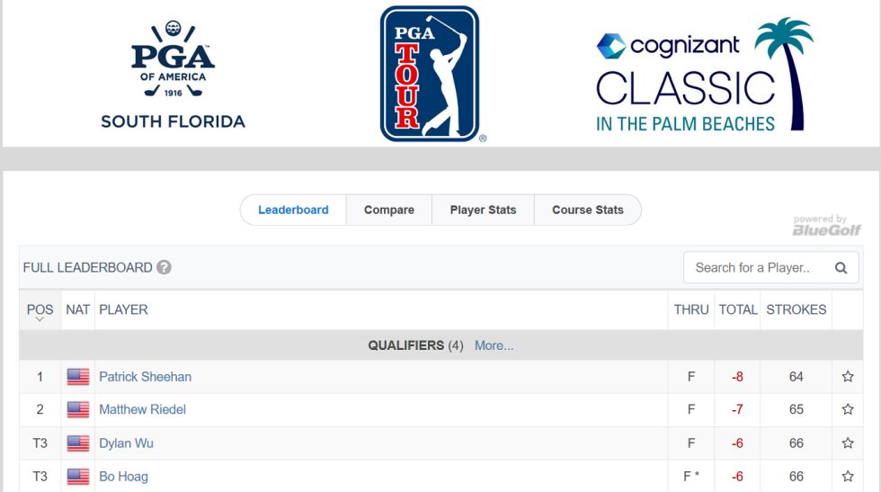Open the Player Stats tab
The width and height of the screenshot is (881, 492).
point(484,210)
